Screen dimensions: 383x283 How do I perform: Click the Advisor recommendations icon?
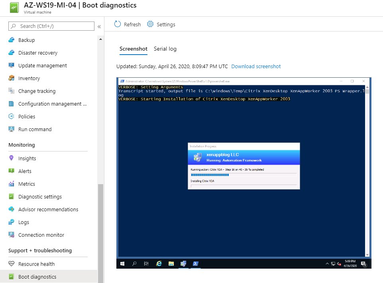[11, 209]
